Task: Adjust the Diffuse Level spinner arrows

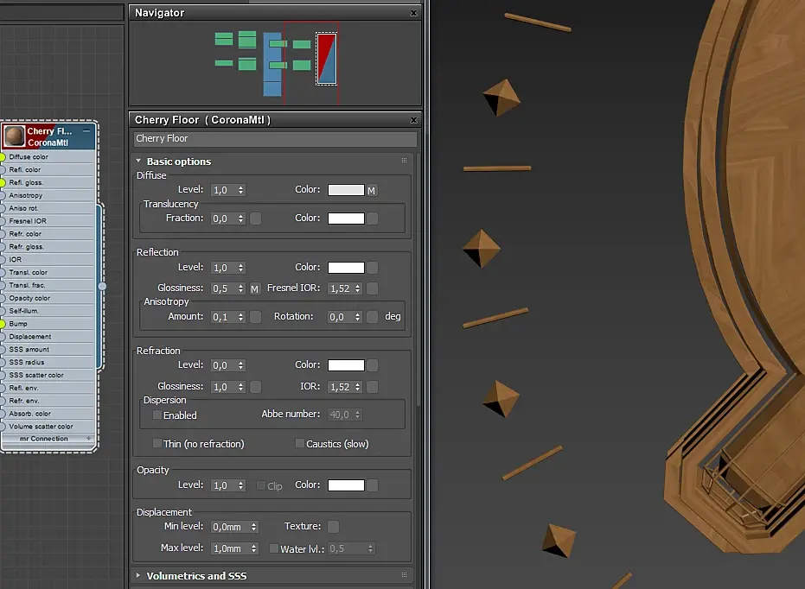Action: 240,190
